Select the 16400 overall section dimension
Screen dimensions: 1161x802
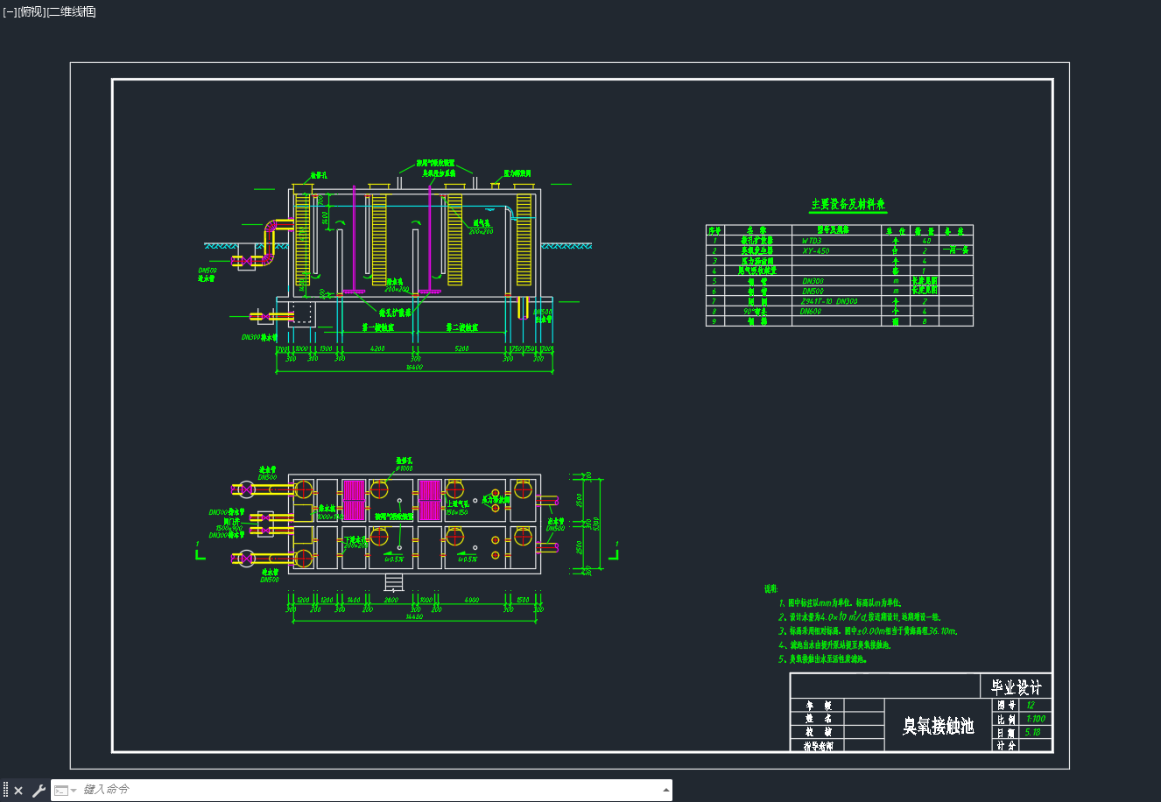pyautogui.click(x=414, y=368)
